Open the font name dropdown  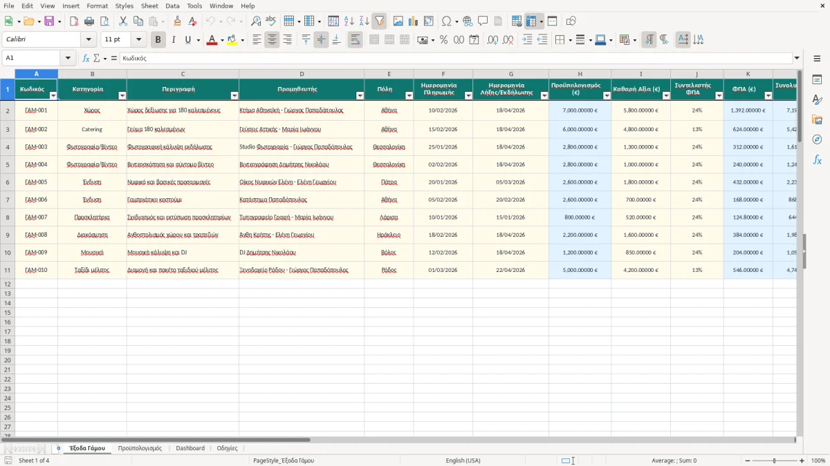tap(89, 40)
